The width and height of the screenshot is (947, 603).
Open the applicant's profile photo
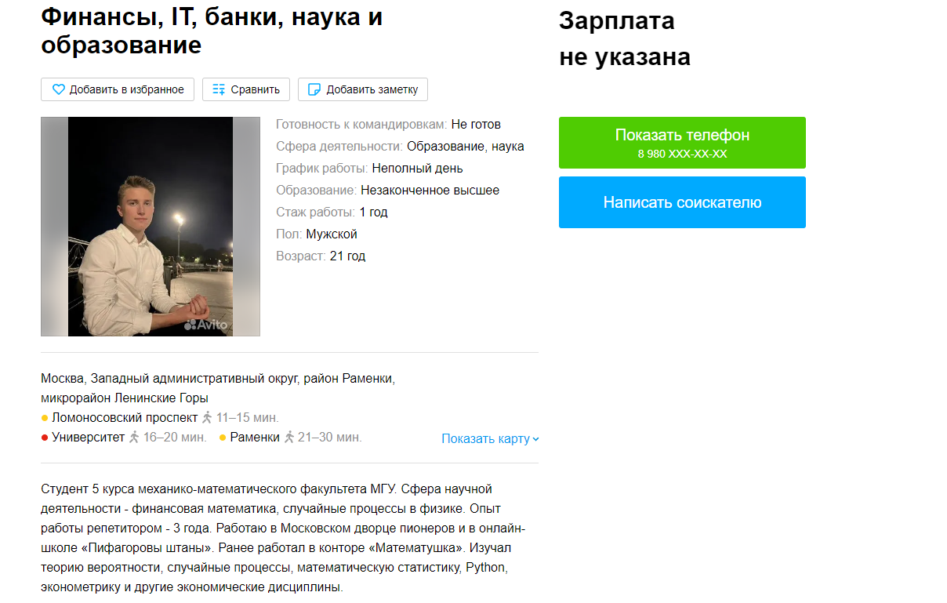[x=151, y=227]
